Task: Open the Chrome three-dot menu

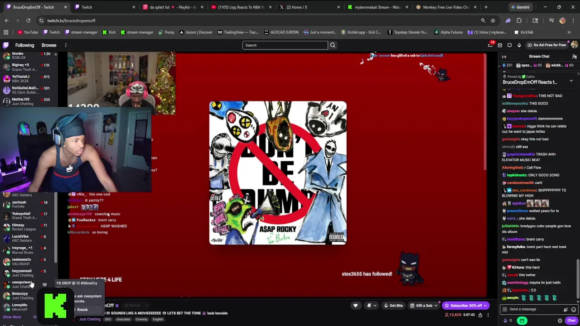Action: coord(573,20)
